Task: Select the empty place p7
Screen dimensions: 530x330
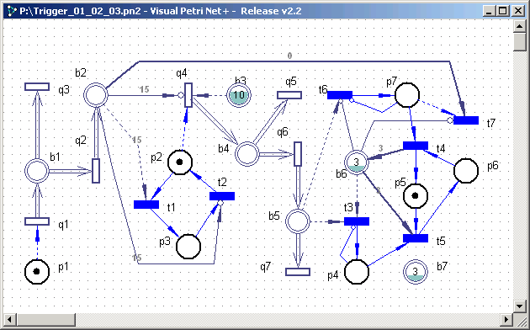Action: [407, 95]
